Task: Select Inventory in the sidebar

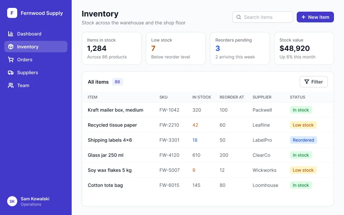Action: pyautogui.click(x=36, y=47)
